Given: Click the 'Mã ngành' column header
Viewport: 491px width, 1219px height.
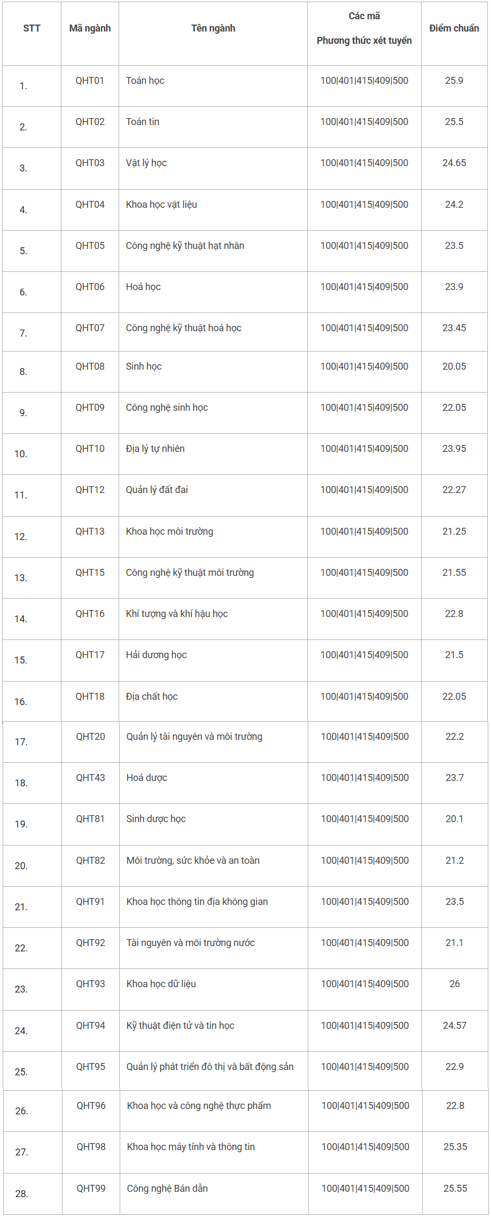Looking at the screenshot, I should pyautogui.click(x=90, y=28).
